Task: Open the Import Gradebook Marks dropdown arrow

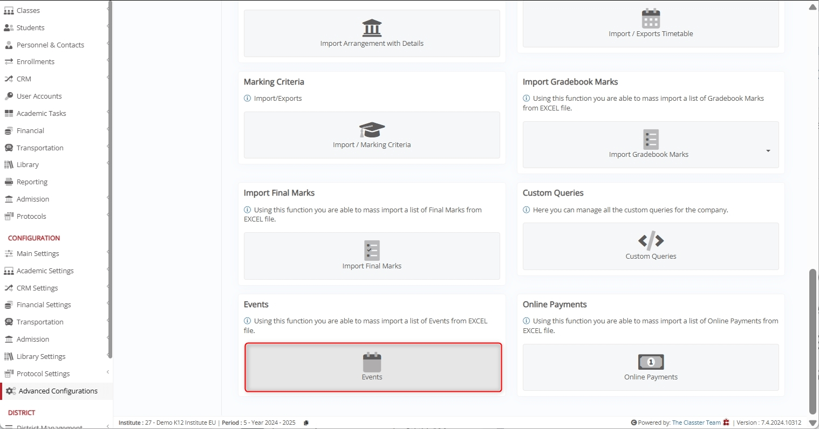Action: tap(768, 151)
